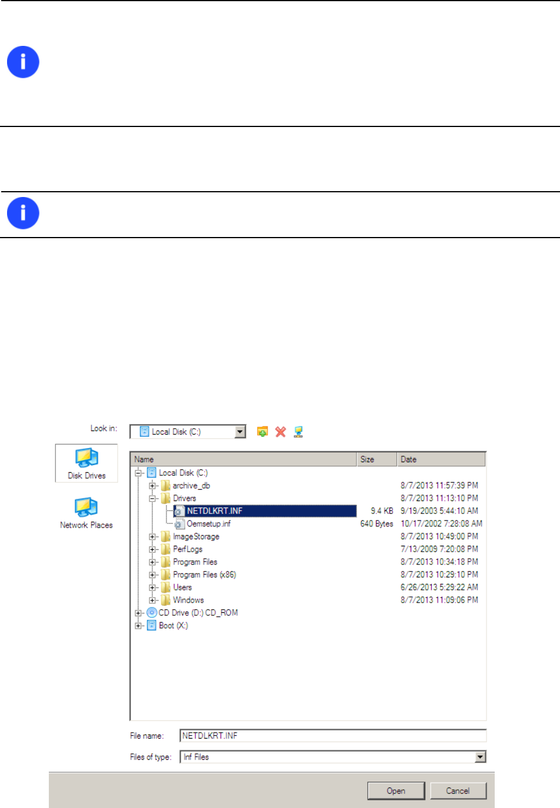Open the Look in dropdown
Screen dimensions: 560x808
point(240,432)
